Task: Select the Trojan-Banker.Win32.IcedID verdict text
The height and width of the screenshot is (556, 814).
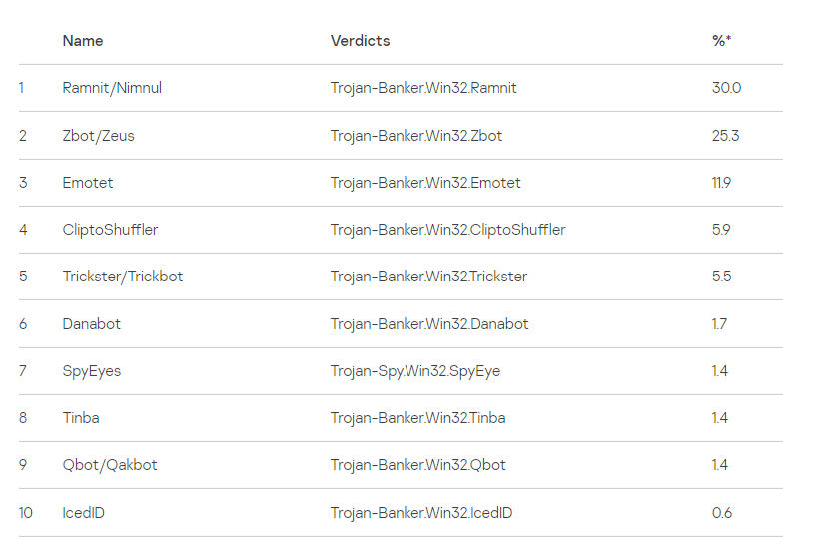Action: point(421,513)
